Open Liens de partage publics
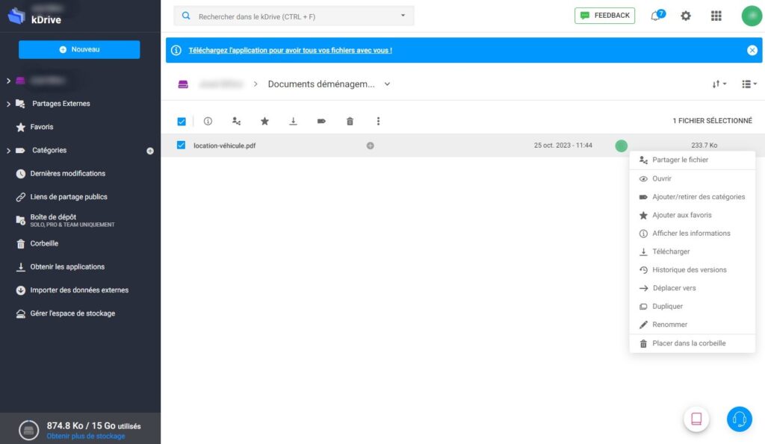The image size is (765, 444). click(68, 197)
